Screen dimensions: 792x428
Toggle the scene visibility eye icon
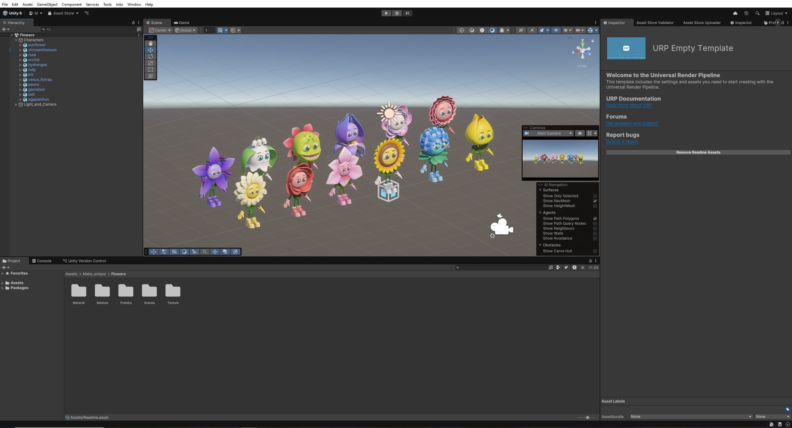[556, 30]
